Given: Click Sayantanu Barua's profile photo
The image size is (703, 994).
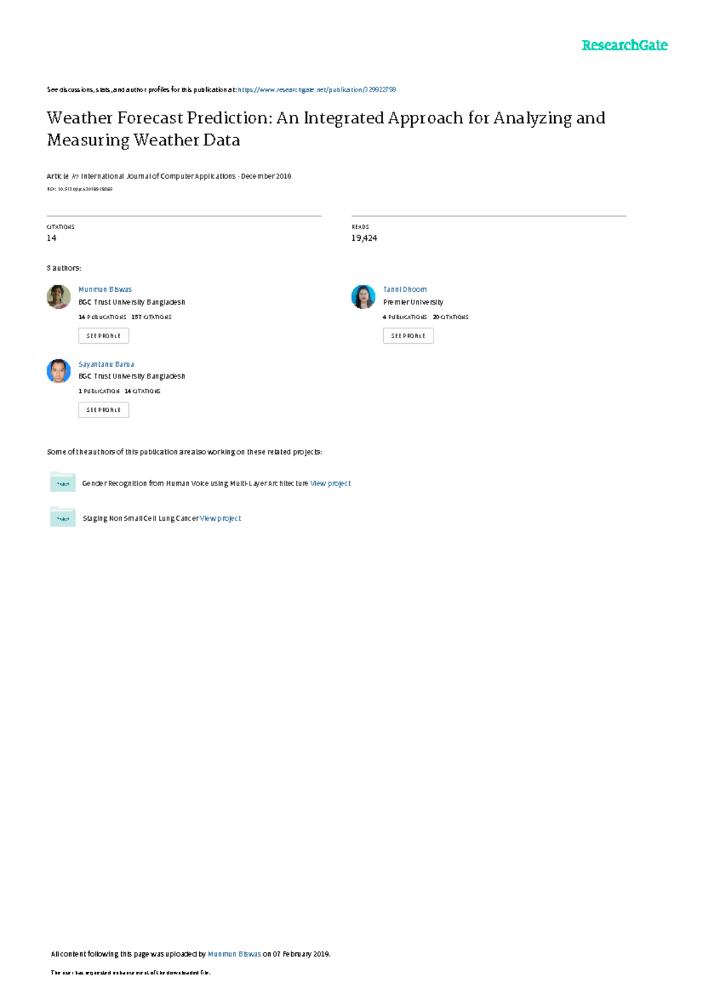Looking at the screenshot, I should click(59, 371).
